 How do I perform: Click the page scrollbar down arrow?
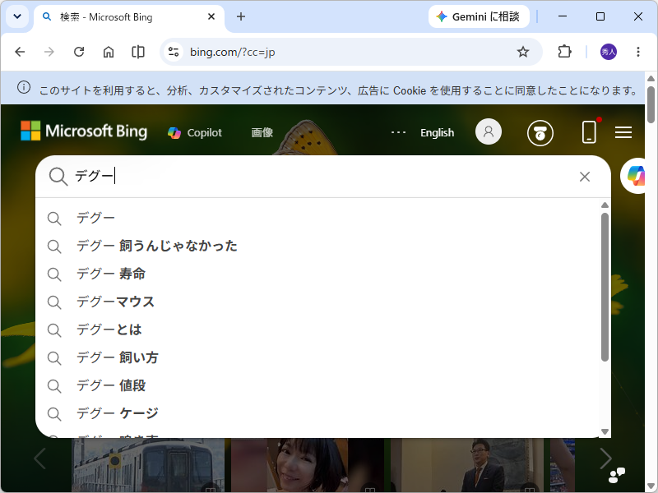651,486
